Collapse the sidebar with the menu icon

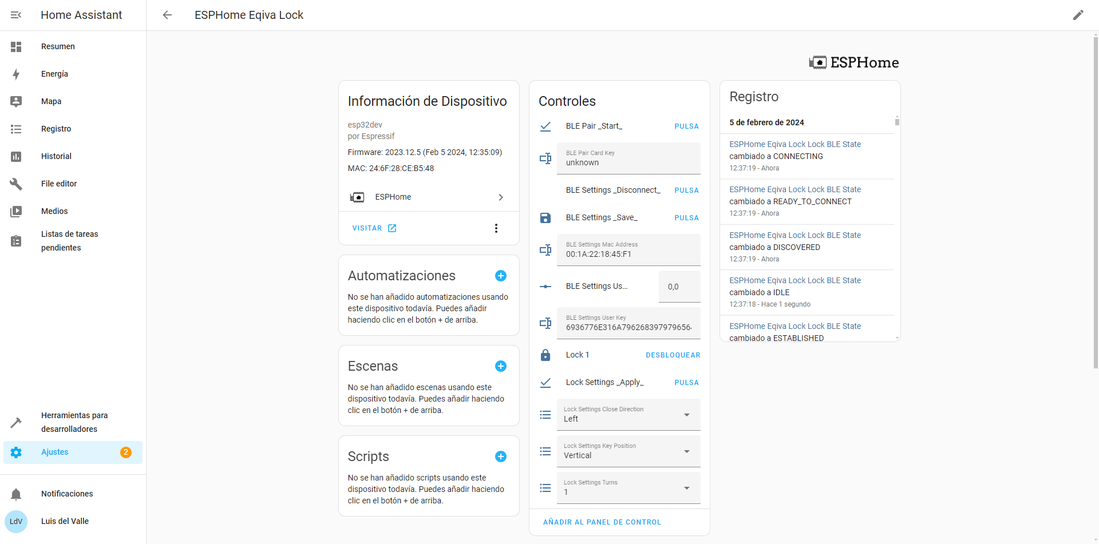[x=16, y=15]
